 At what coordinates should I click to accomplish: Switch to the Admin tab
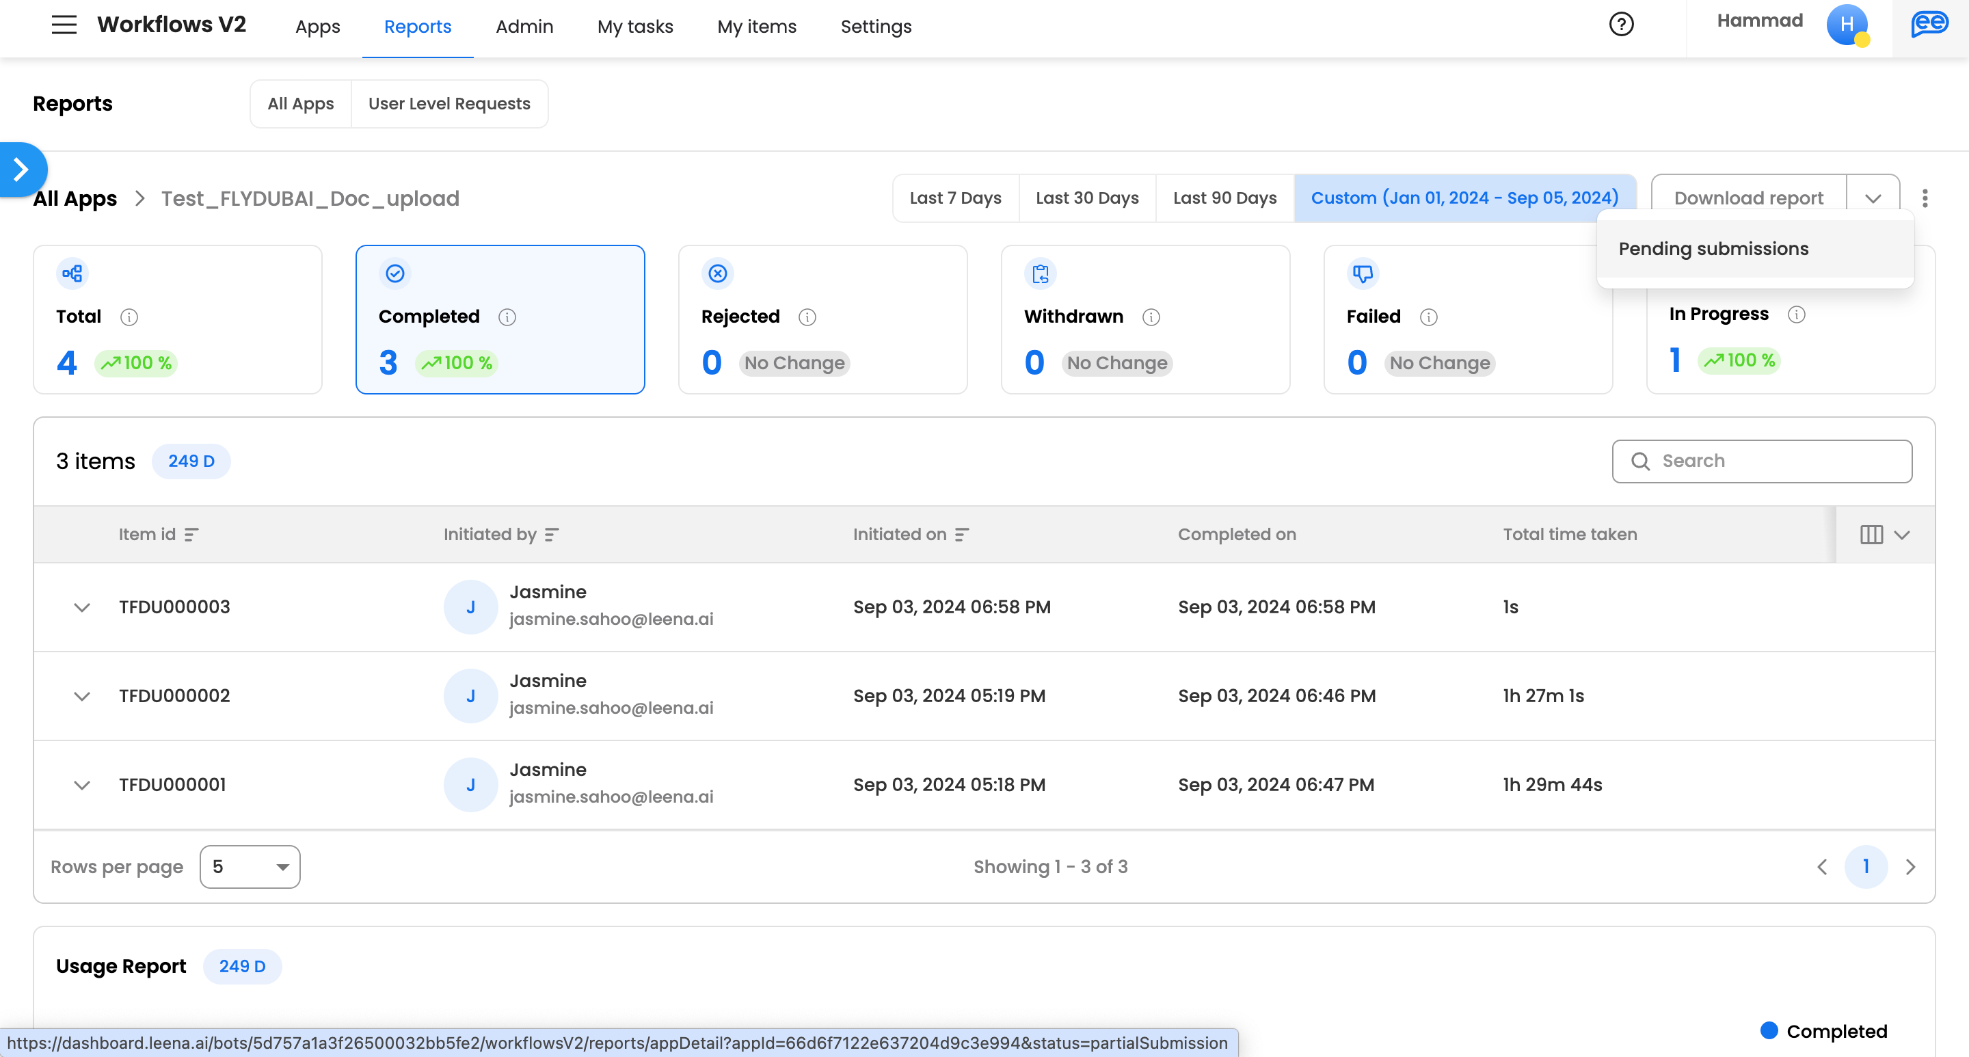(524, 27)
